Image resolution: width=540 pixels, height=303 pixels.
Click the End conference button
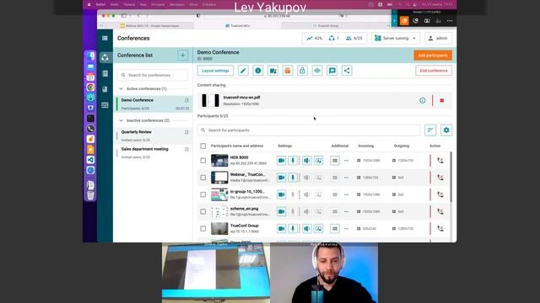[x=434, y=71]
